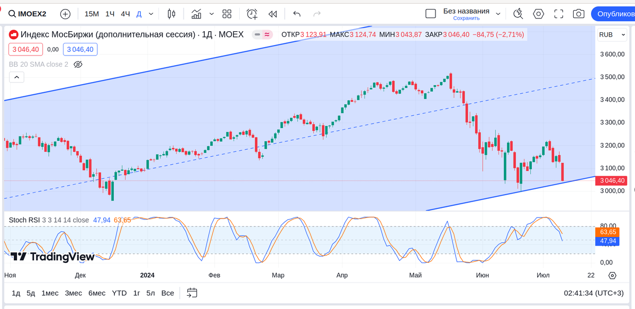
Task: Select the Все range tab
Action: (x=168, y=293)
